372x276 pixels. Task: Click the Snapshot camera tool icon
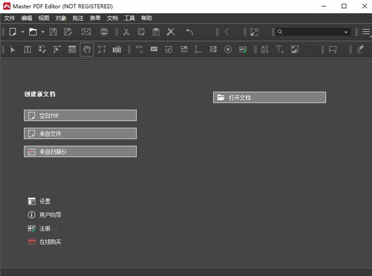(117, 49)
